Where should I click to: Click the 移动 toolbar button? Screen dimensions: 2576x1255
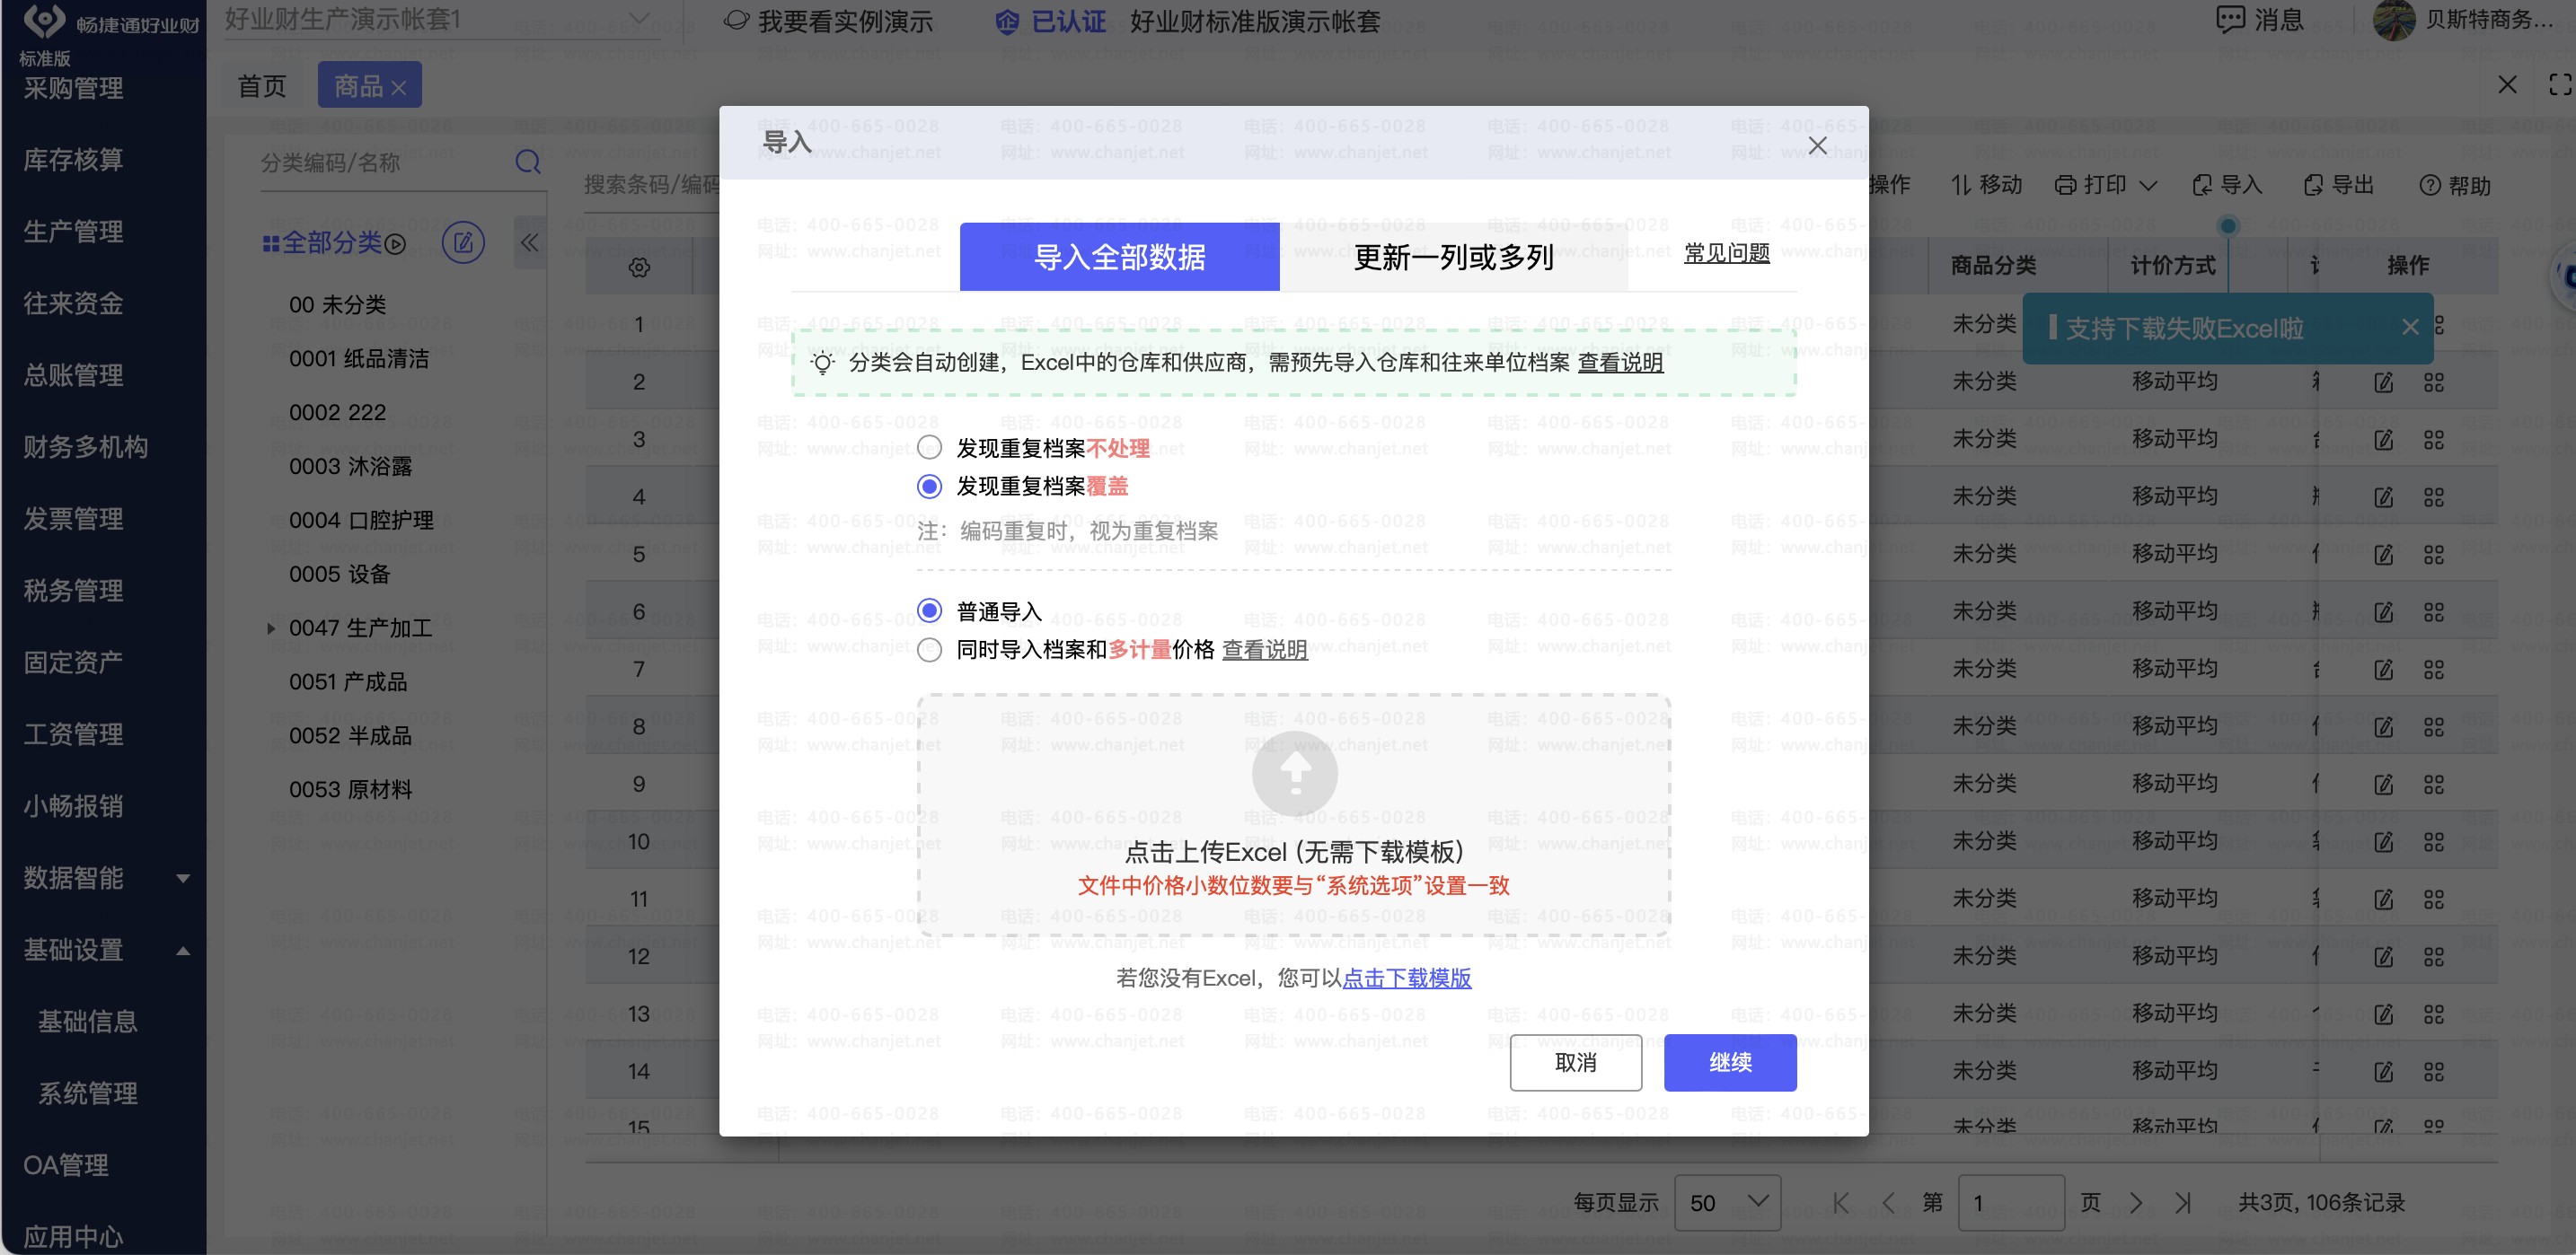coord(1987,185)
